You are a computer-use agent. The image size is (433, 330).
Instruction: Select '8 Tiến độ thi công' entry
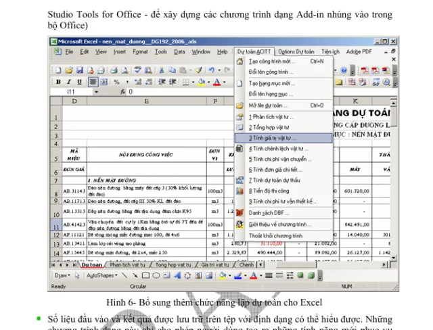(283, 191)
